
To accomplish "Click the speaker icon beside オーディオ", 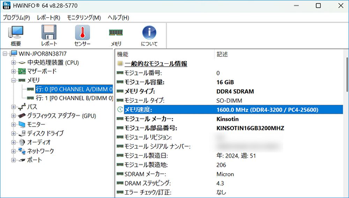I will [22, 142].
